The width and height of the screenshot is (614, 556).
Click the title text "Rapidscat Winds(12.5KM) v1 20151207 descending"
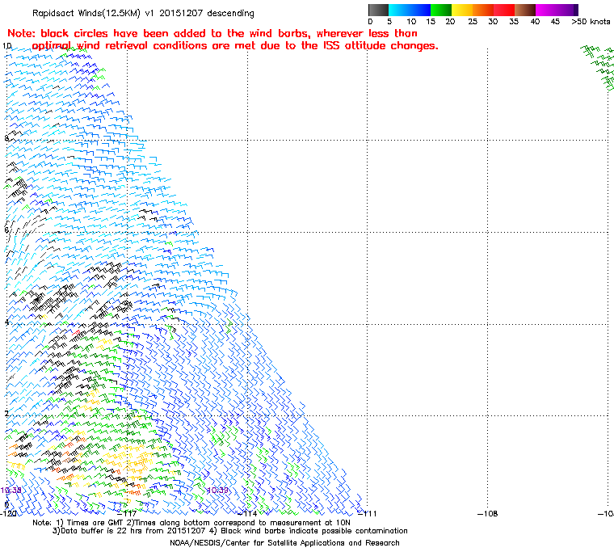[x=143, y=13]
